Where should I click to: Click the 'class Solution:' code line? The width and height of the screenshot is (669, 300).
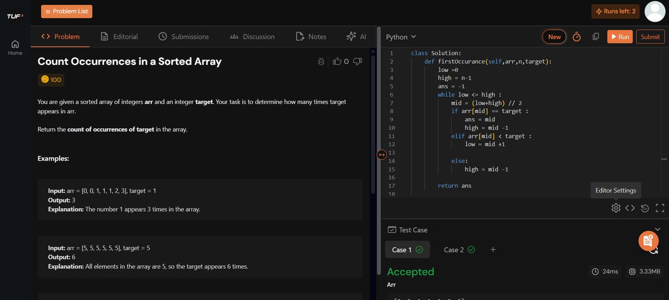[x=436, y=53]
